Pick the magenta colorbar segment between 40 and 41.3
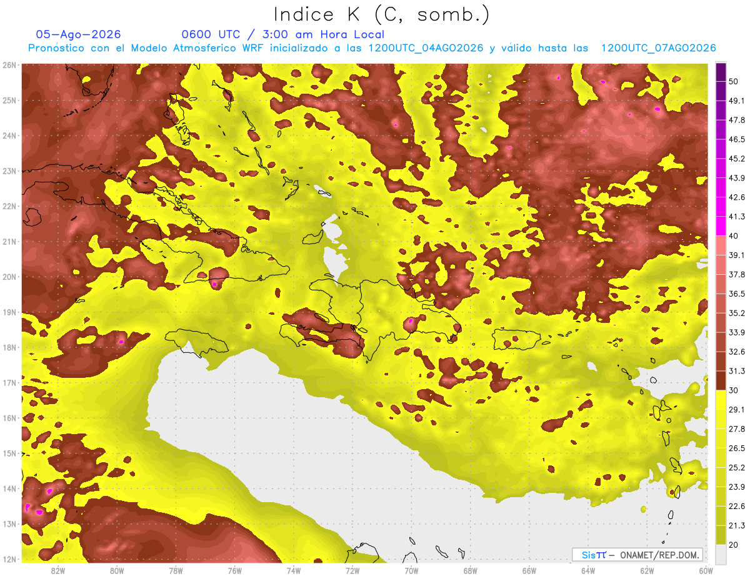 tap(721, 226)
